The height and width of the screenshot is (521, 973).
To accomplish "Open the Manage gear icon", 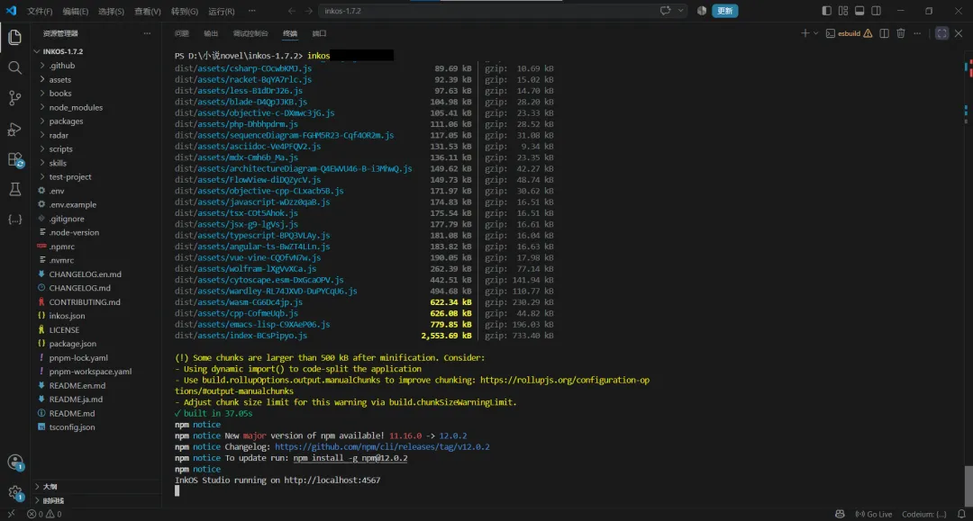I will coord(15,492).
